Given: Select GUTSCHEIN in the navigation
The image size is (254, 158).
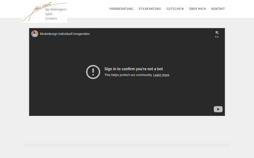Looking at the screenshot, I should pos(175,9).
